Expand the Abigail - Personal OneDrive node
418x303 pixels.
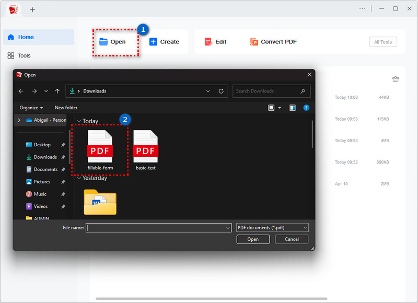(19, 120)
